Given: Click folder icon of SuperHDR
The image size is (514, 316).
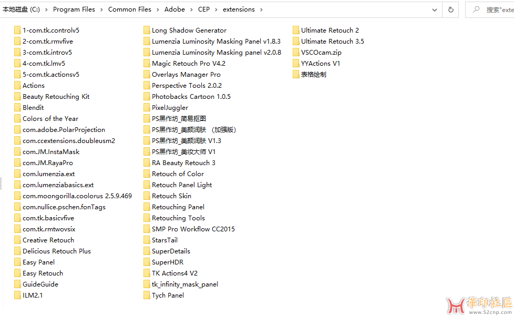Looking at the screenshot, I should [147, 262].
